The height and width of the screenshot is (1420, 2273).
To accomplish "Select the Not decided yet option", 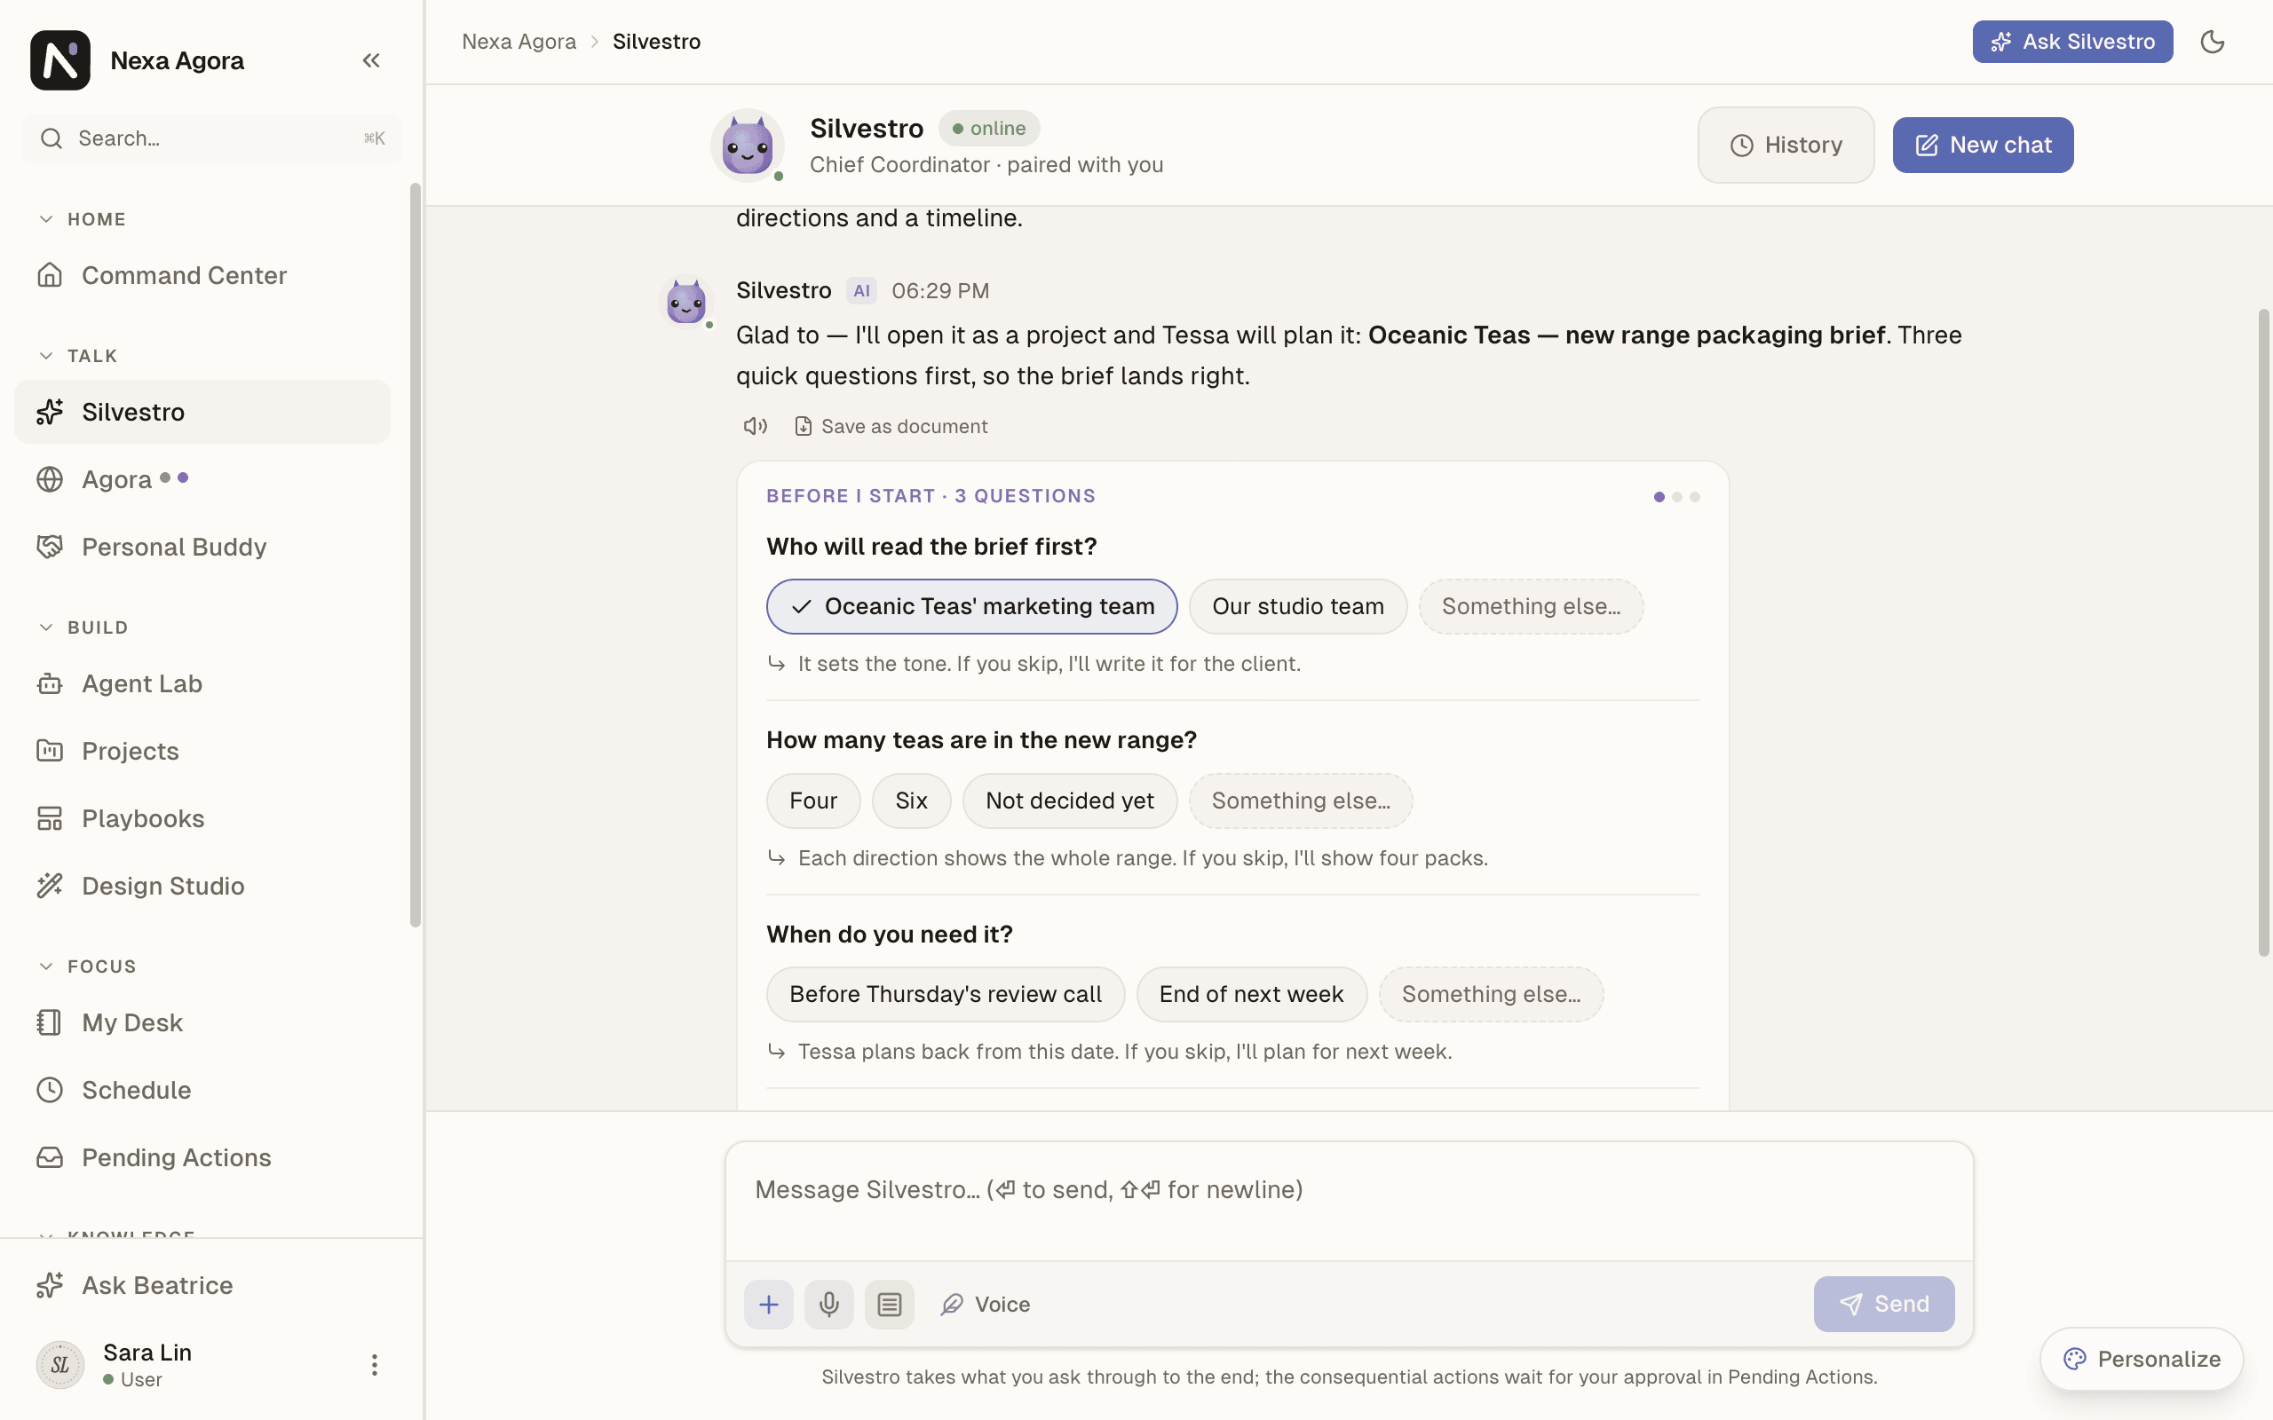I will [1069, 801].
